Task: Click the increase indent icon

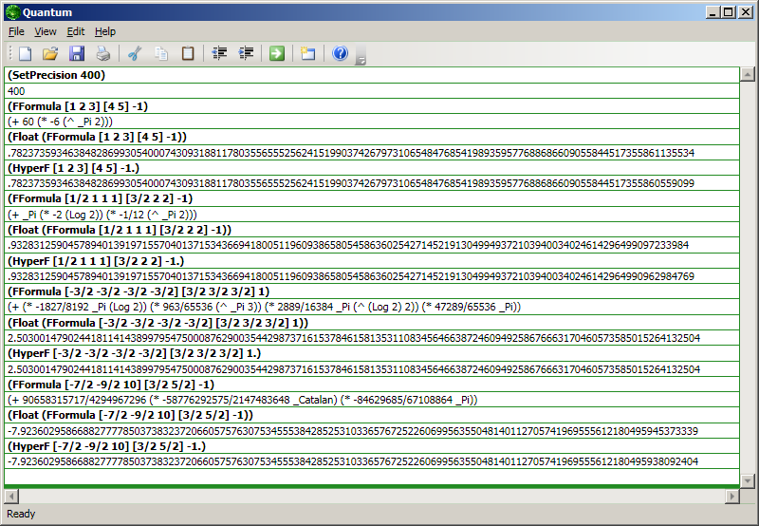Action: pyautogui.click(x=247, y=53)
